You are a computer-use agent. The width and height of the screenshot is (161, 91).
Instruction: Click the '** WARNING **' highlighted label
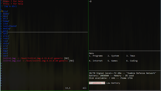pos(97,83)
